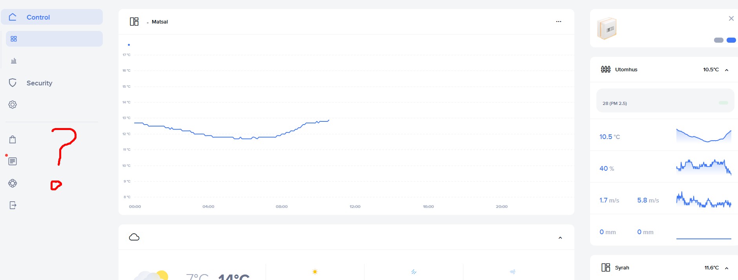Click the 28 (PM 2.5) air quality indicator

pyautogui.click(x=614, y=103)
